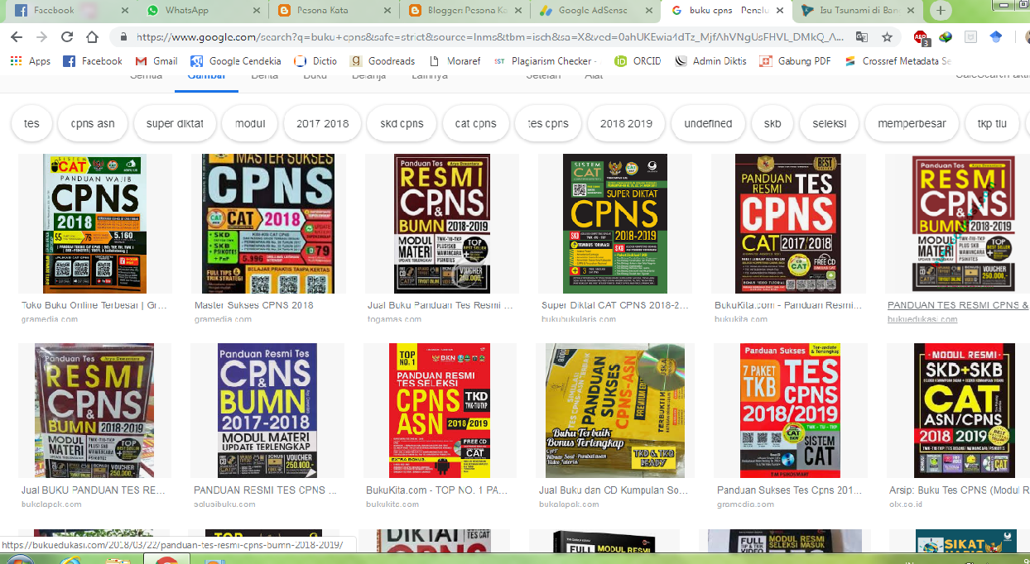Switch to the Google AdSense tab
The width and height of the screenshot is (1030, 564).
596,11
